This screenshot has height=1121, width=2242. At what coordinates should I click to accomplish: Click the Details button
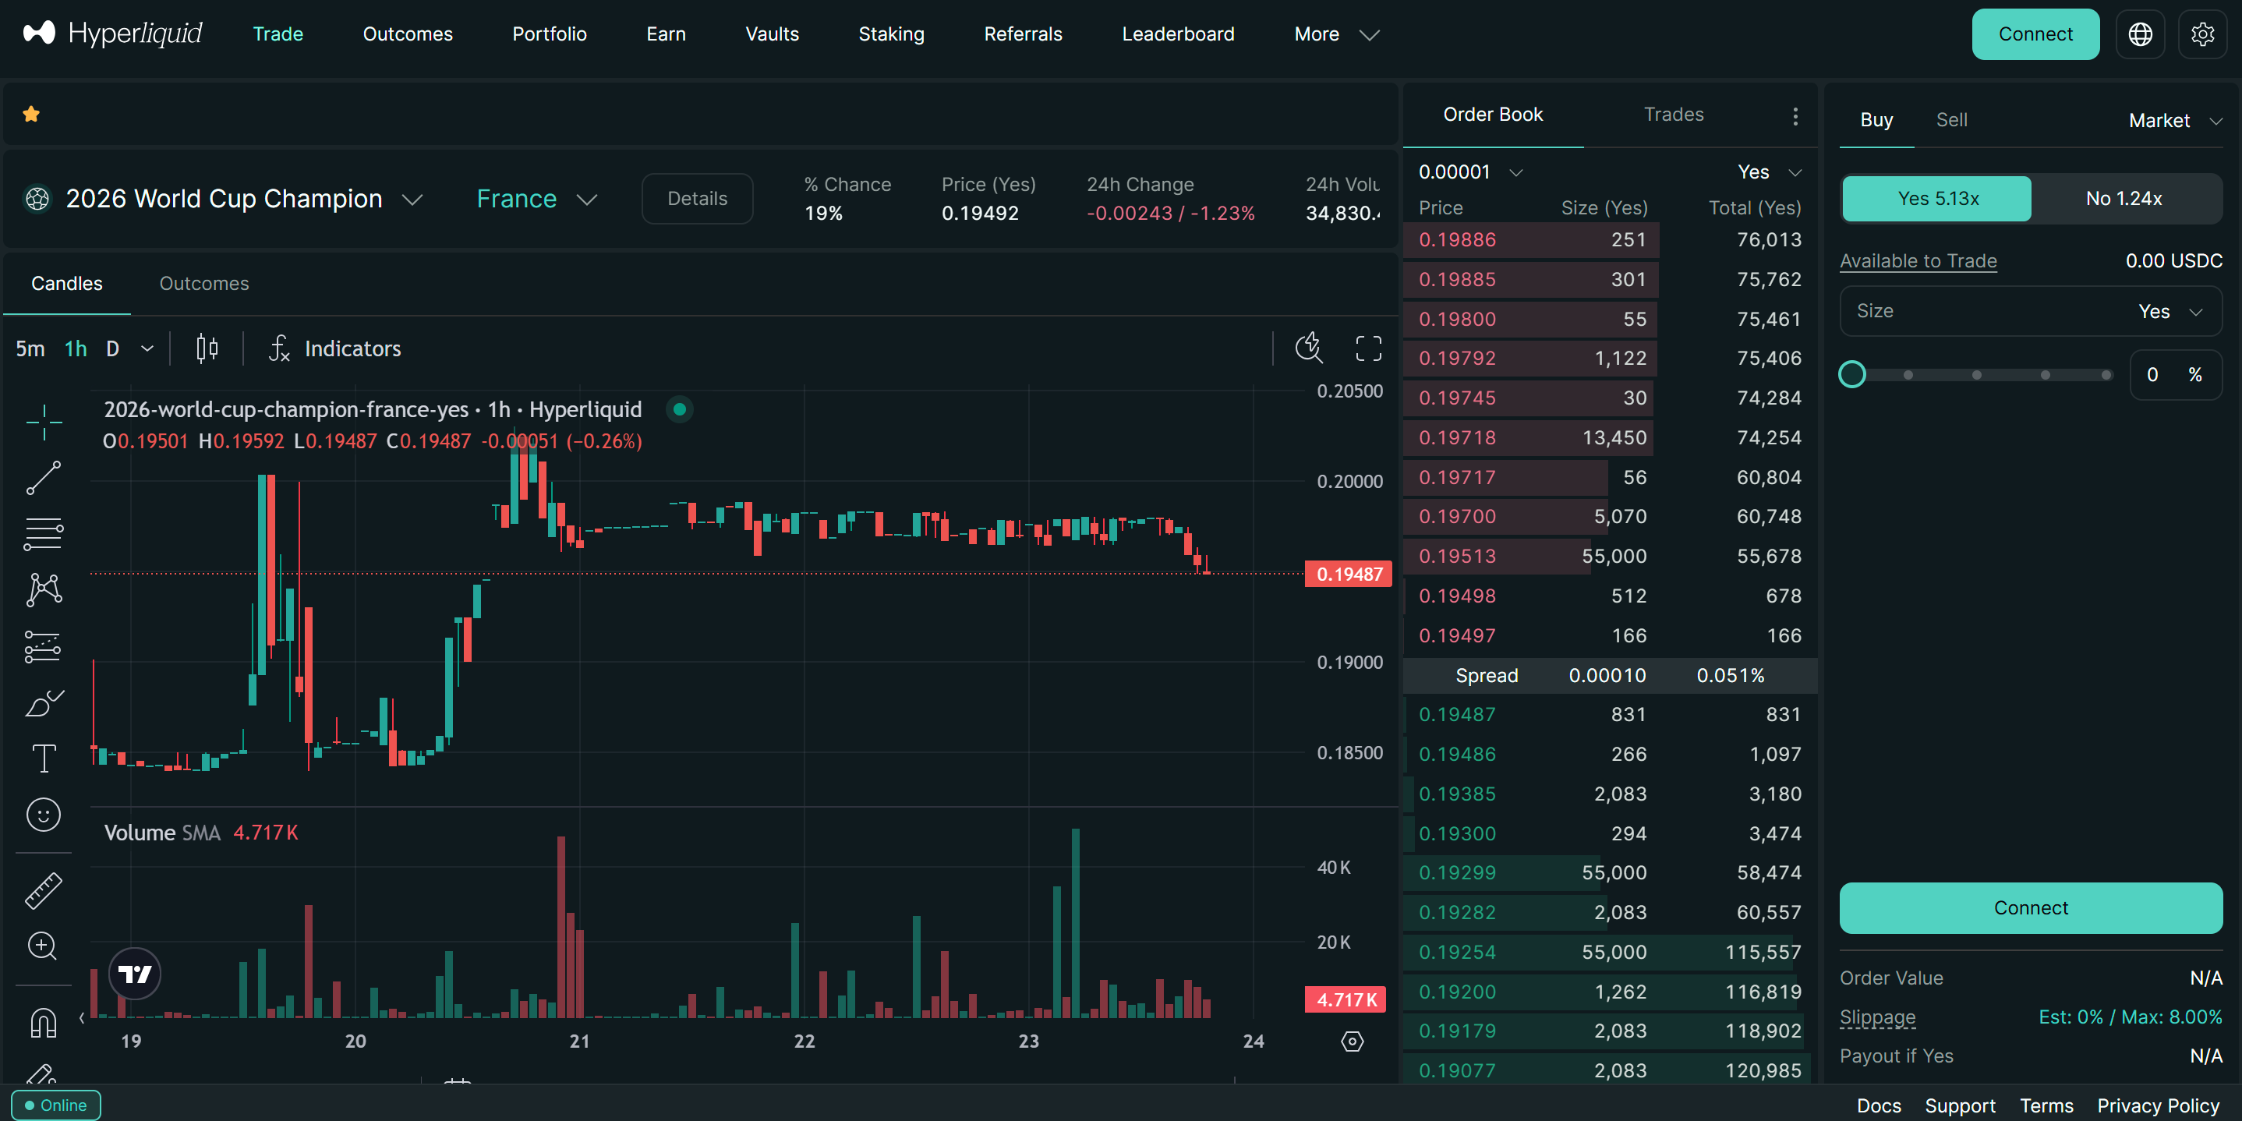[697, 199]
